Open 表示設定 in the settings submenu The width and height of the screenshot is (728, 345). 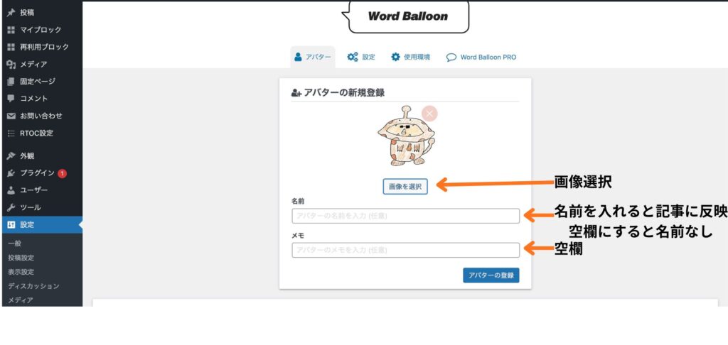click(21, 272)
